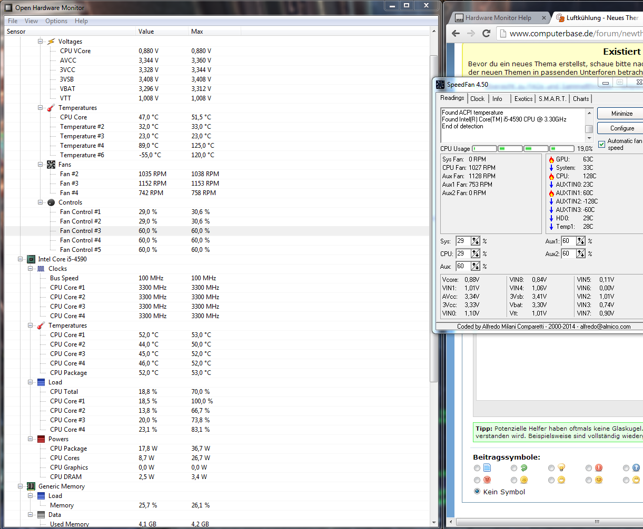Viewport: 643px width, 529px height.
Task: Collapse the Intel Core i5-4590 node
Action: point(20,259)
